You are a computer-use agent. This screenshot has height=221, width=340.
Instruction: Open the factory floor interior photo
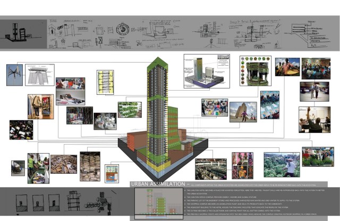(x=210, y=169)
